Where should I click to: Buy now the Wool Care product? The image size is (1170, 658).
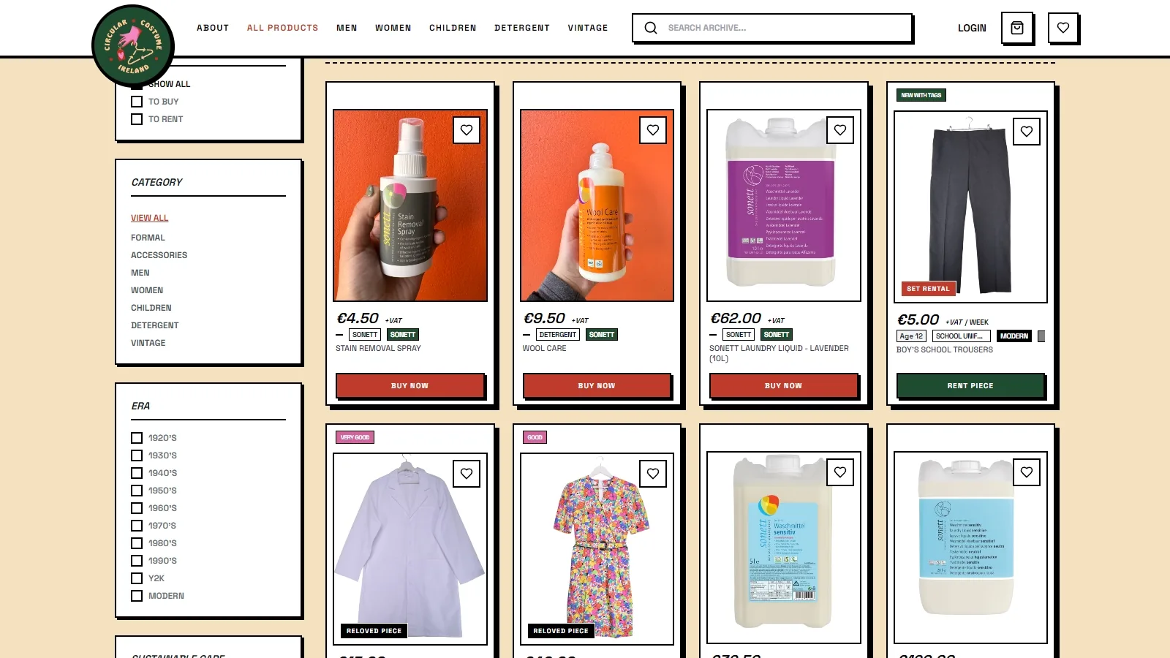tap(597, 385)
